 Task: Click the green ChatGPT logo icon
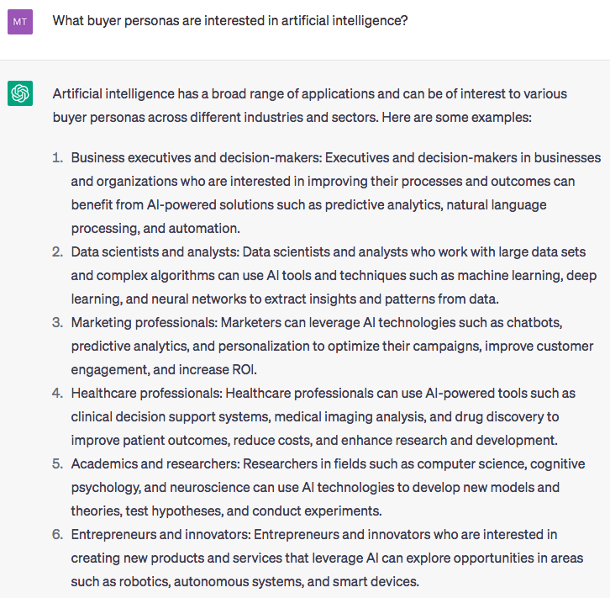pyautogui.click(x=20, y=93)
